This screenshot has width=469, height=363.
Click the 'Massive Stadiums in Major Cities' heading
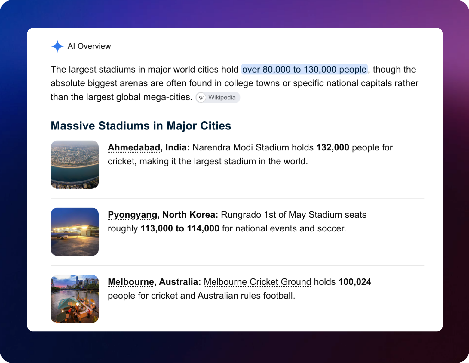[x=141, y=126]
